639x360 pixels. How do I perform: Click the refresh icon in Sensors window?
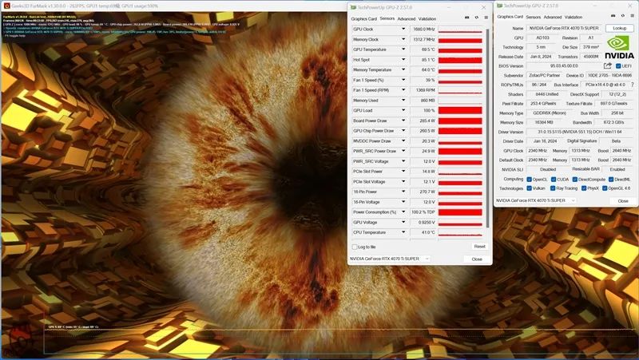[x=476, y=18]
